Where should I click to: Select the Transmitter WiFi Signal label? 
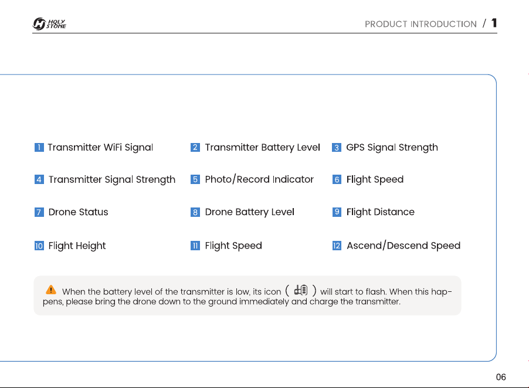pyautogui.click(x=100, y=147)
